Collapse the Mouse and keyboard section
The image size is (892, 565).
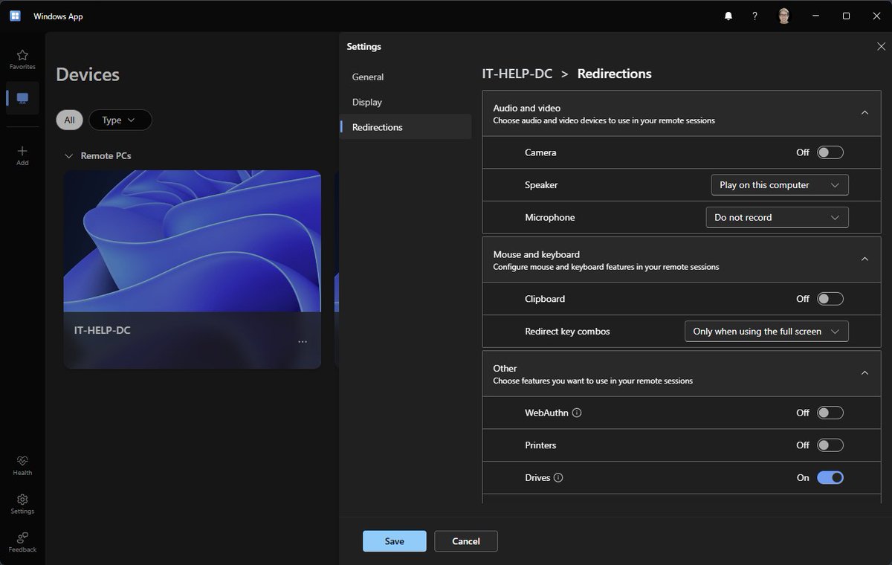click(864, 259)
